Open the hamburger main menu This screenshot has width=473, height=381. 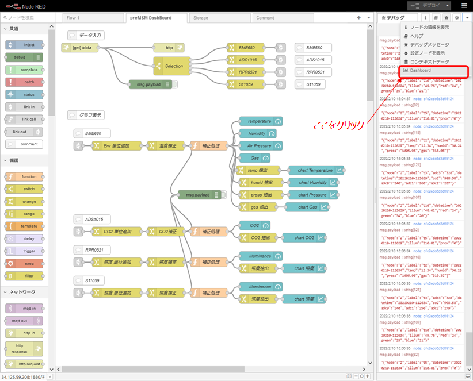point(464,6)
